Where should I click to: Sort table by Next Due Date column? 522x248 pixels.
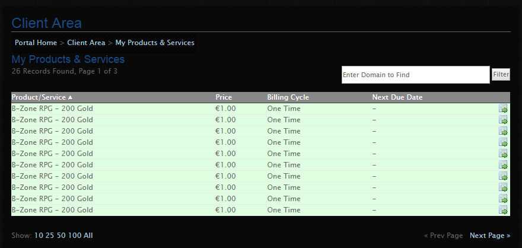(x=397, y=97)
